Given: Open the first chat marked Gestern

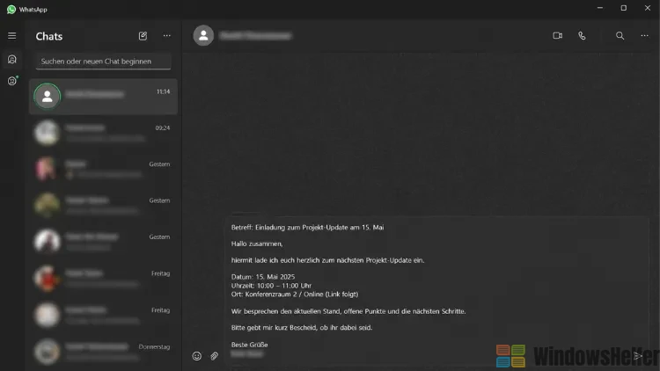Looking at the screenshot, I should 103,169.
